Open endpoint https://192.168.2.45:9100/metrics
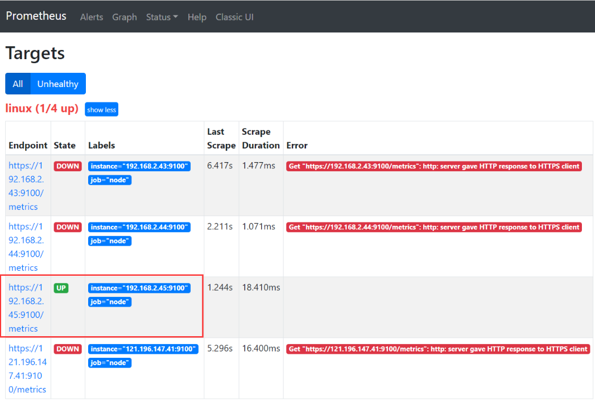Viewport: 595px width, 405px height. coord(26,308)
